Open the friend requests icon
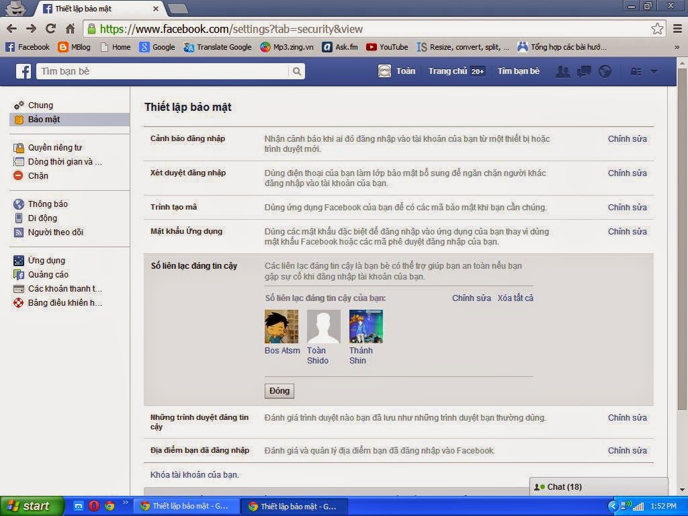The width and height of the screenshot is (688, 516). coord(562,71)
